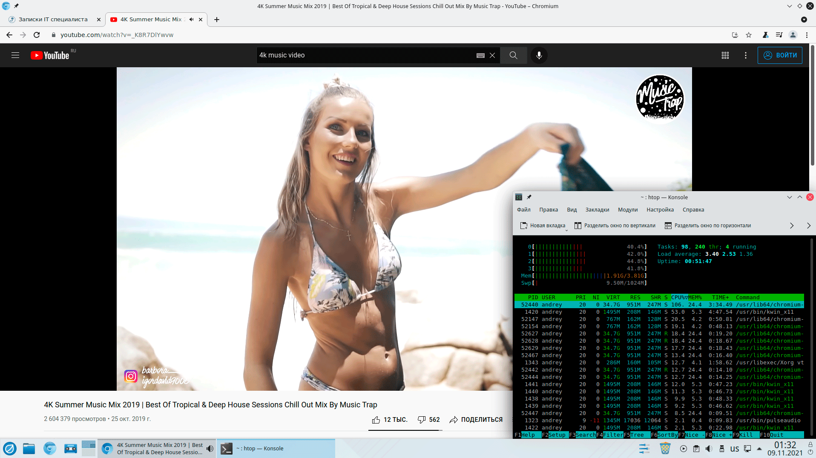The height and width of the screenshot is (458, 816).
Task: Mute the 4K Summer Music Mix tab
Action: click(x=192, y=20)
